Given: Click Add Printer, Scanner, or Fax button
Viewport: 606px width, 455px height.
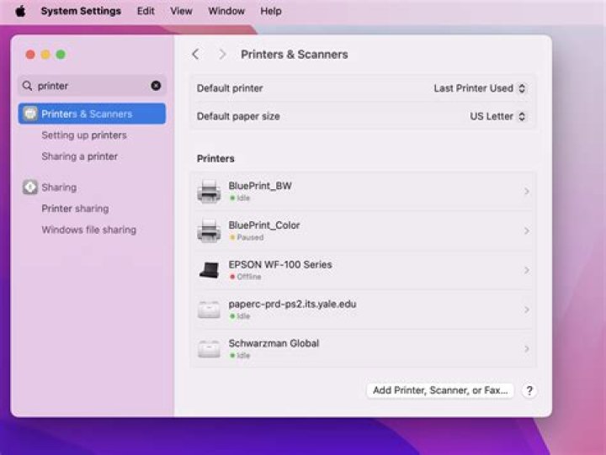Looking at the screenshot, I should (x=440, y=390).
